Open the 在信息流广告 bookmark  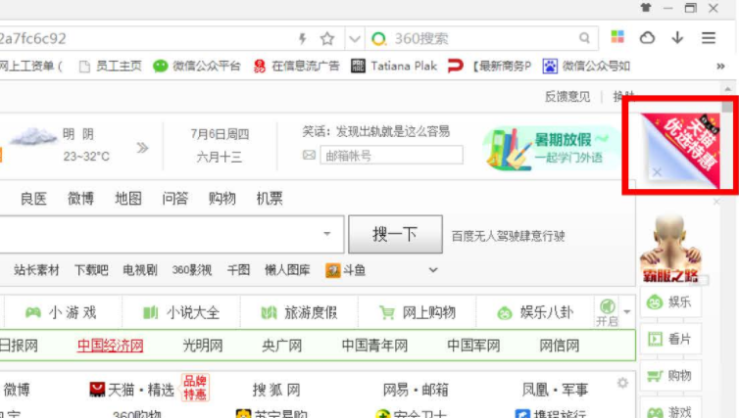click(296, 67)
